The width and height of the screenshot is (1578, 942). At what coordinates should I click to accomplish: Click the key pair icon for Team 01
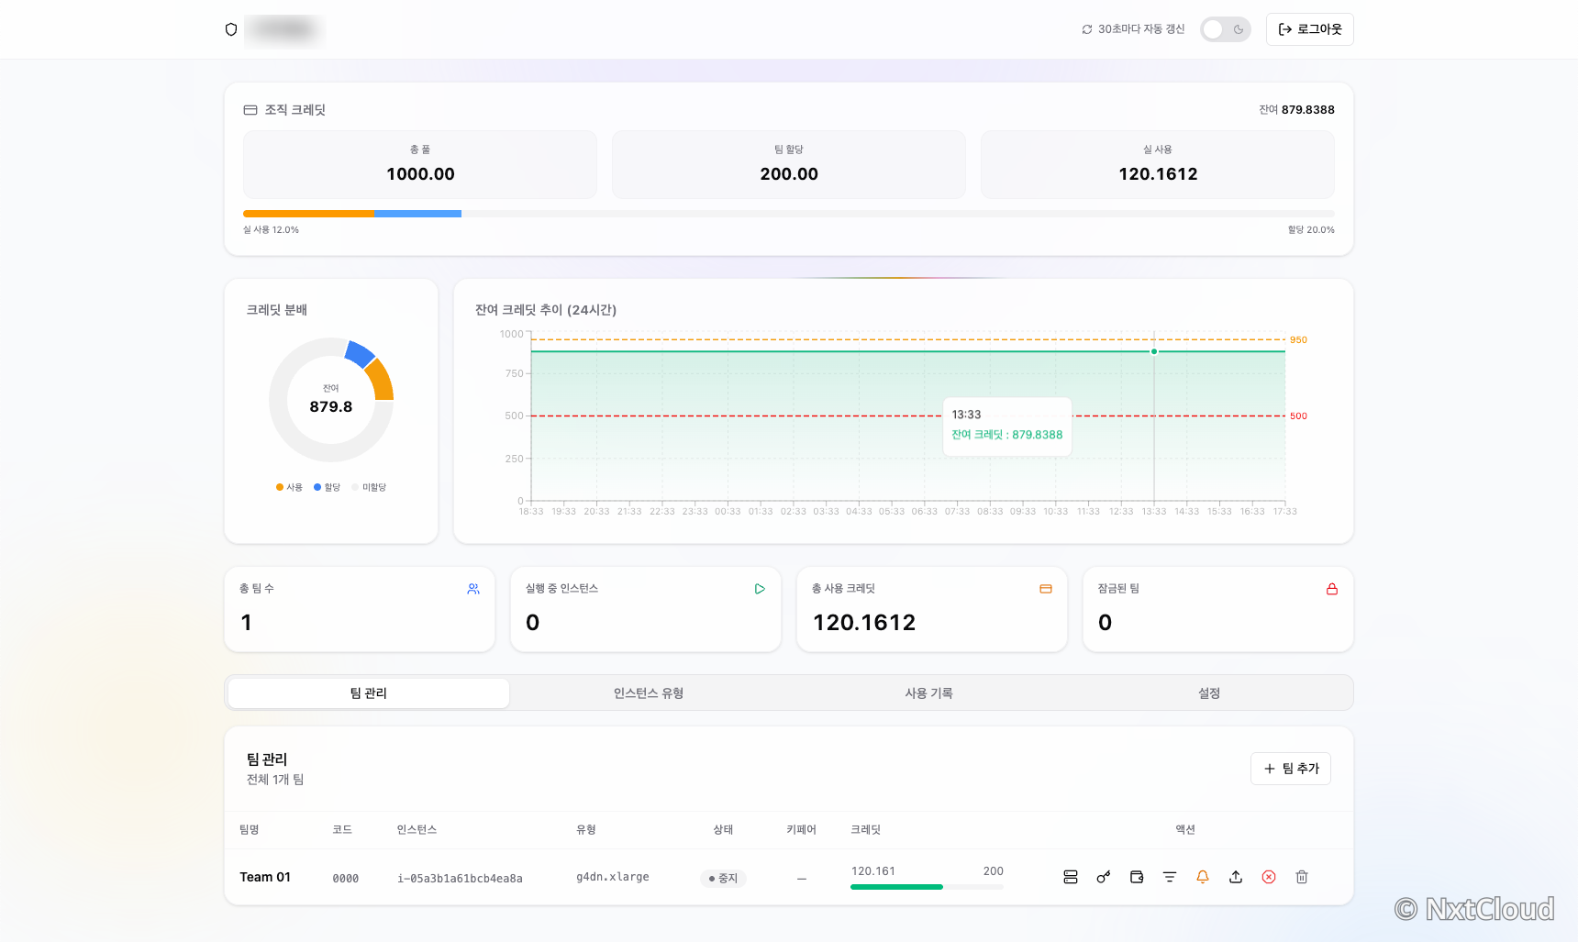click(x=1104, y=877)
